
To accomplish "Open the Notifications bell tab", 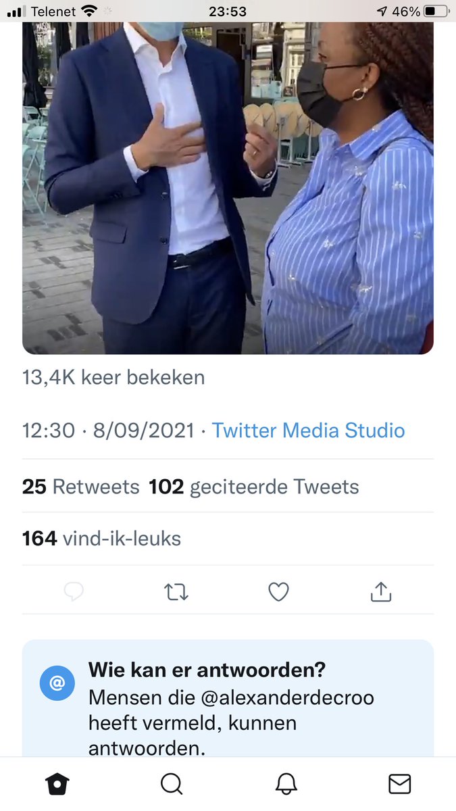I will tap(286, 783).
